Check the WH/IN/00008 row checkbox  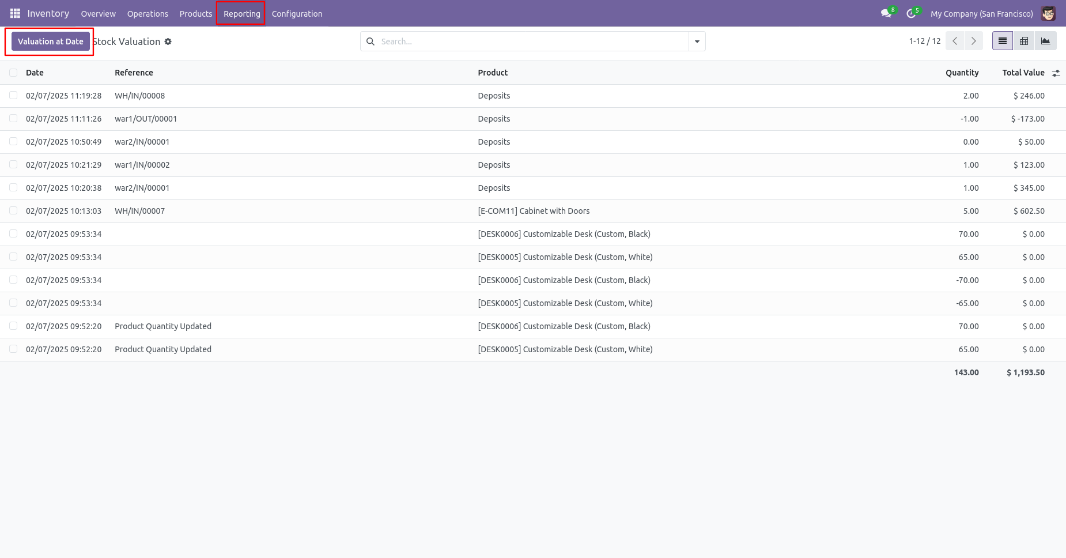(x=13, y=96)
